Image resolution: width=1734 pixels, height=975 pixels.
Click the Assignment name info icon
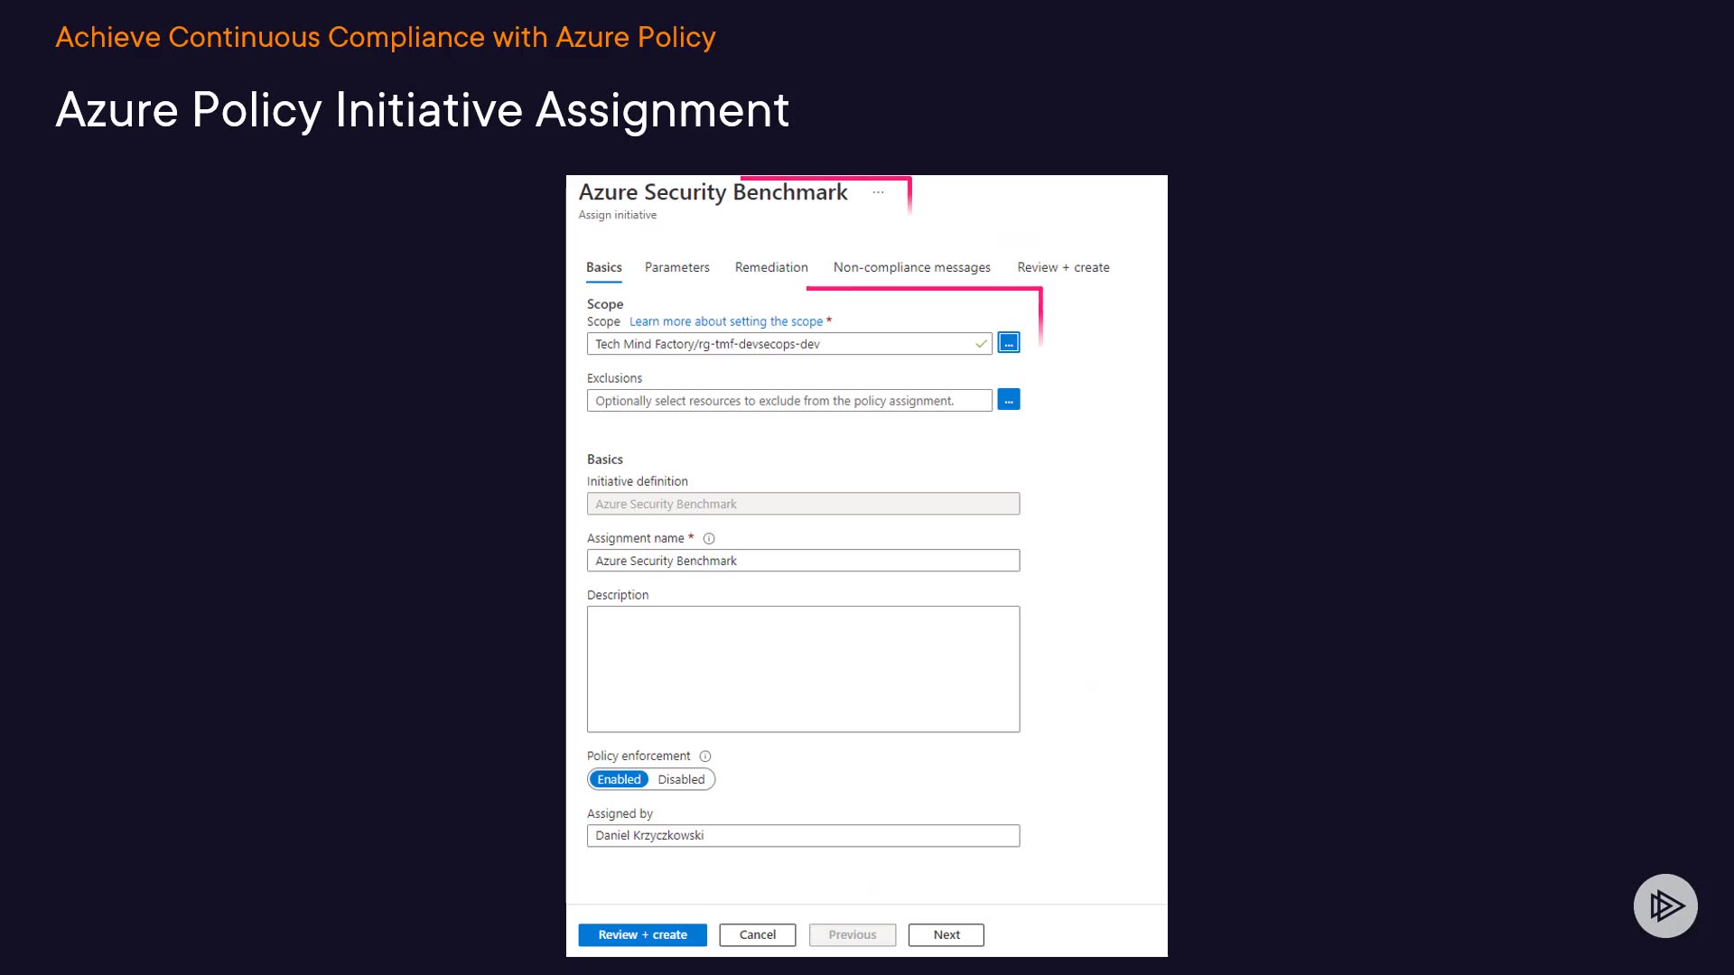[709, 539]
